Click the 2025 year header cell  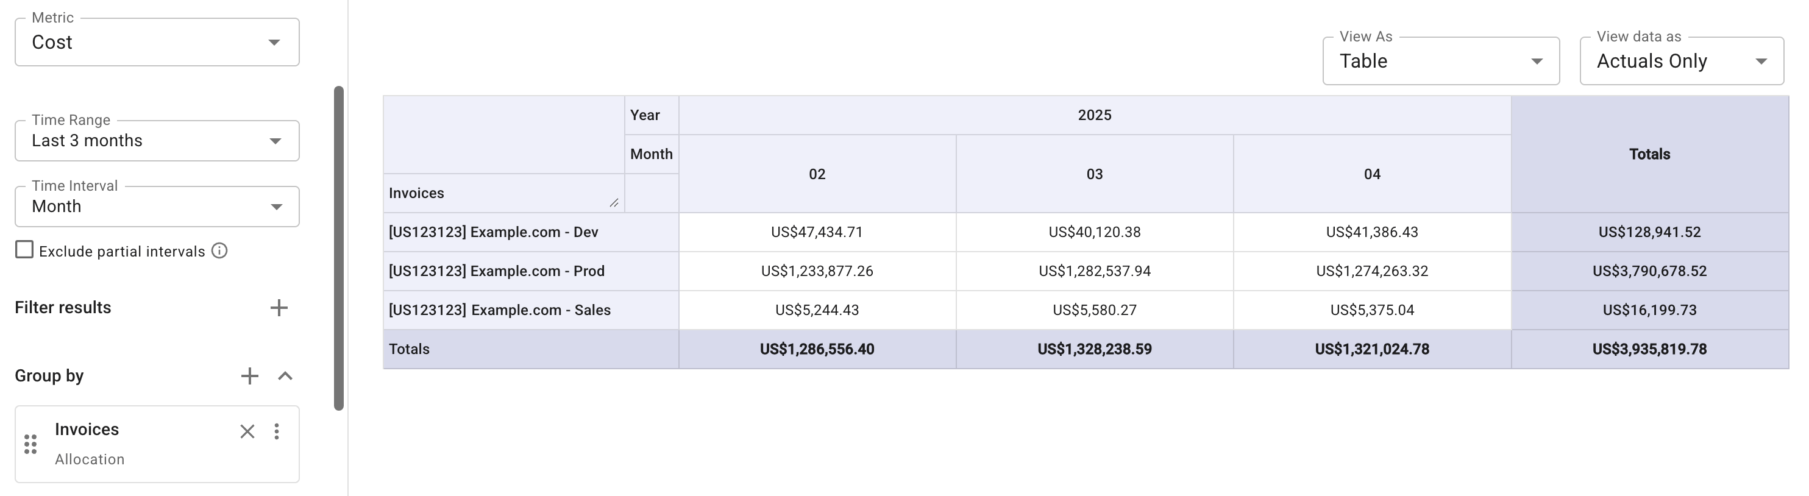pos(1093,114)
